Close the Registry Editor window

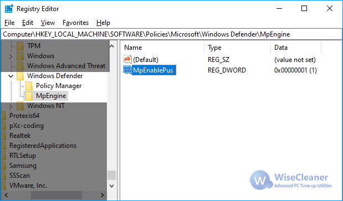(330, 9)
